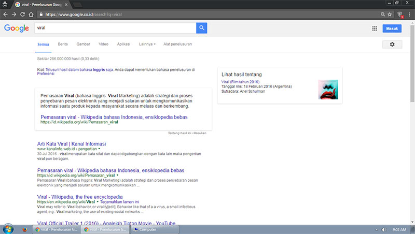Image resolution: width=415 pixels, height=234 pixels.
Task: Open featured snippet Pemasaran viral Wikipedia link
Action: (114, 117)
